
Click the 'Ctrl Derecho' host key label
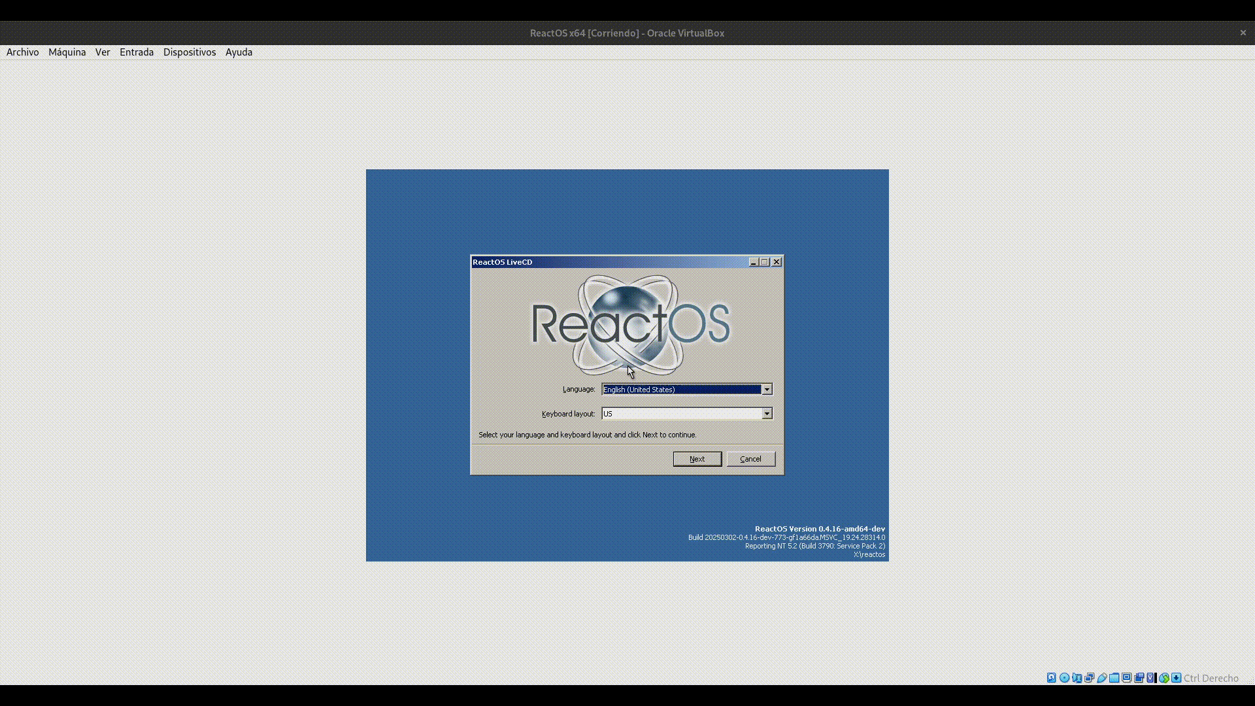point(1211,678)
